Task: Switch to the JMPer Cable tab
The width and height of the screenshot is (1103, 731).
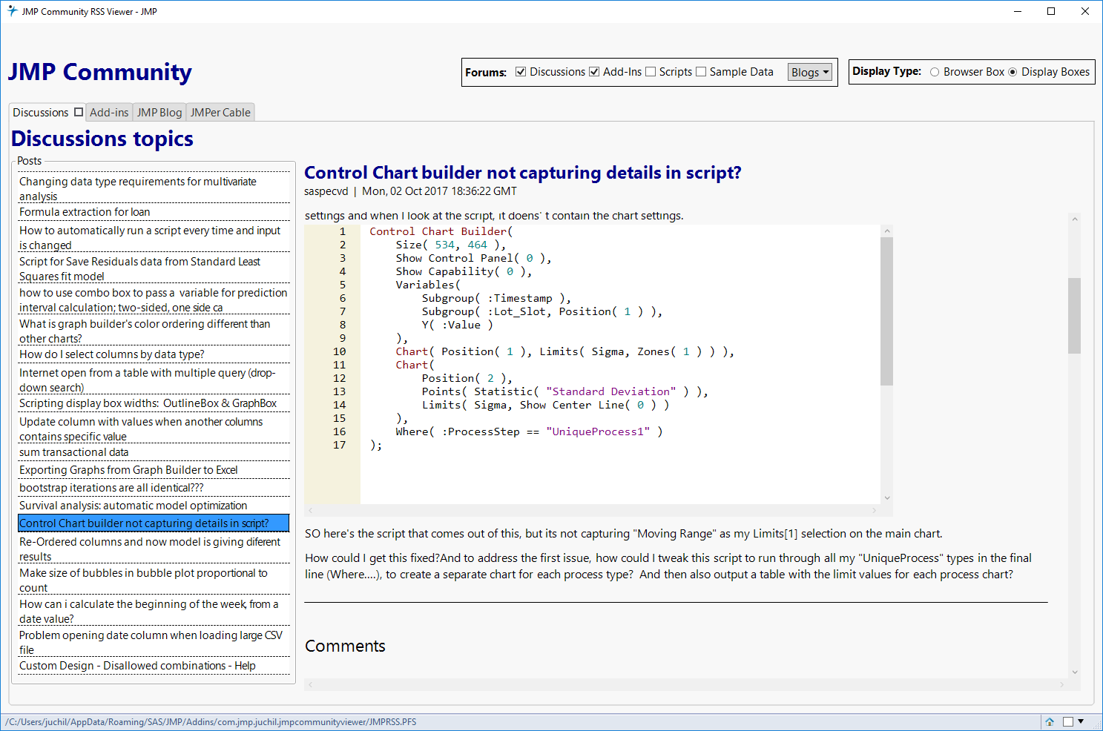Action: click(220, 112)
